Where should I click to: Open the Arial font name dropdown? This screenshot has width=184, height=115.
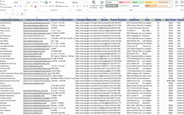coord(27,2)
